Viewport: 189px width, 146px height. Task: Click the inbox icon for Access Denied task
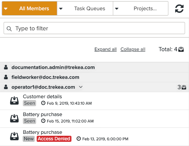[14, 136]
